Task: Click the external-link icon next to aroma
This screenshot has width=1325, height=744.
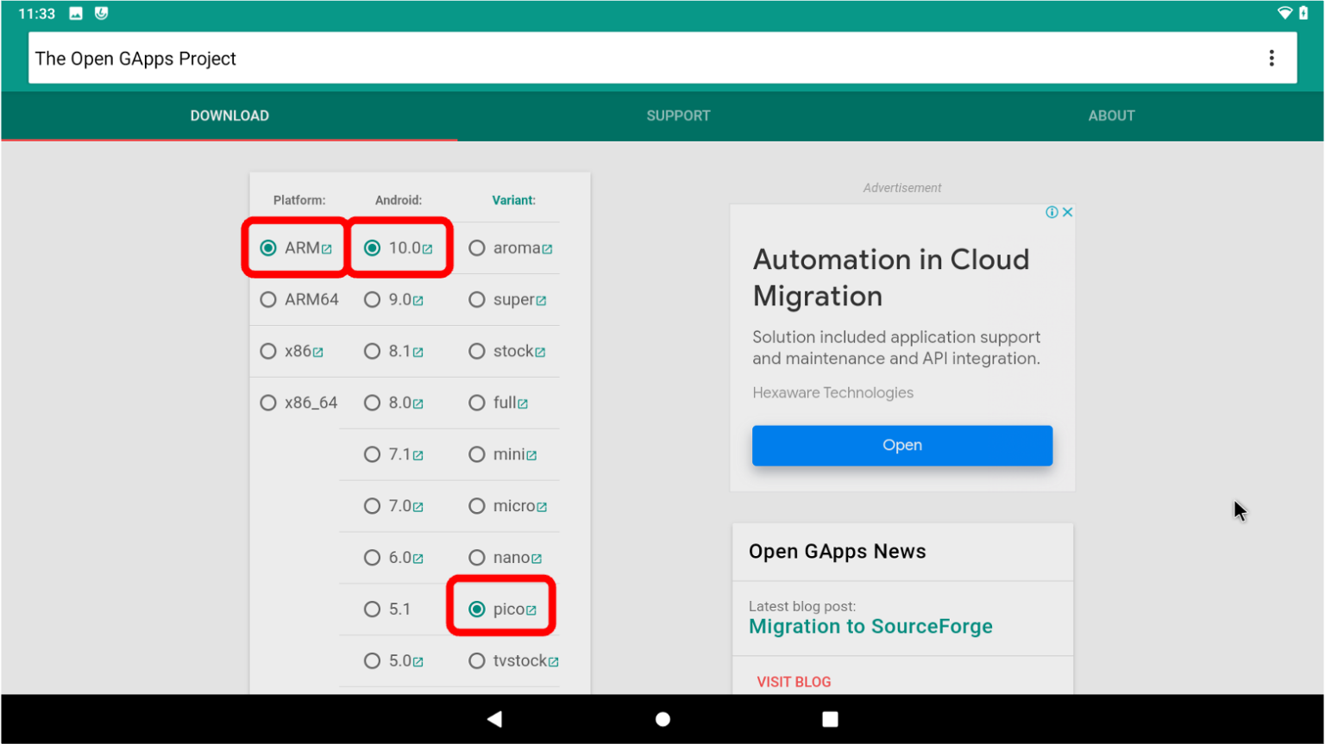Action: click(549, 247)
